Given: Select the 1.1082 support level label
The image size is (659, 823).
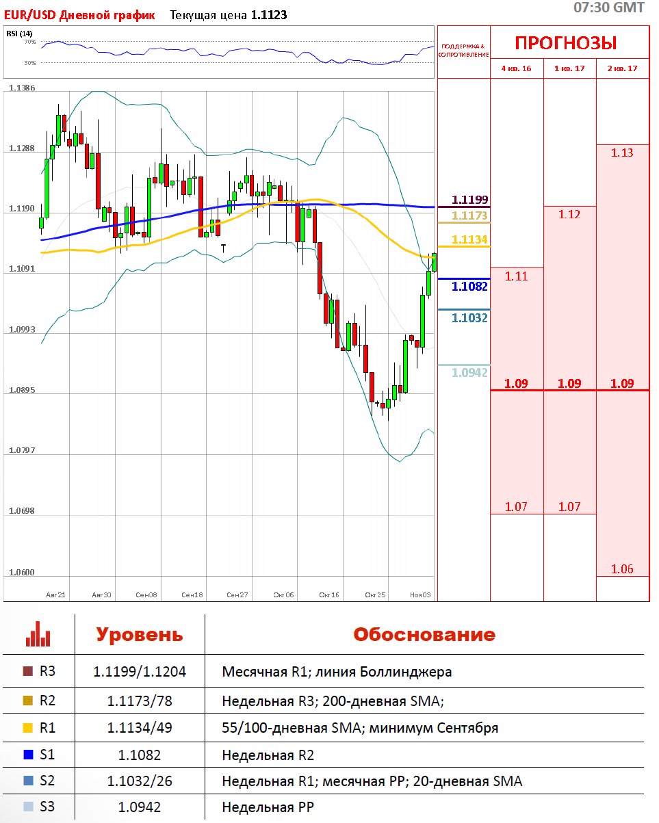Looking at the screenshot, I should (x=469, y=287).
